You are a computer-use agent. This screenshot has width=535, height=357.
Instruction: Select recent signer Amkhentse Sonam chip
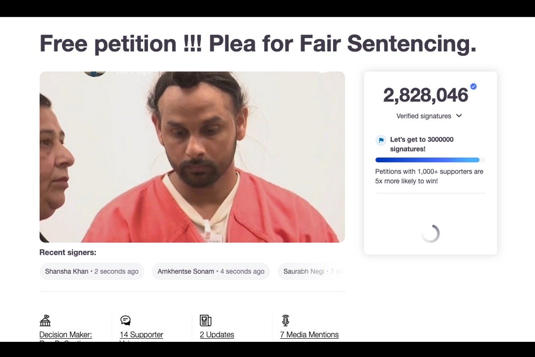coord(211,271)
